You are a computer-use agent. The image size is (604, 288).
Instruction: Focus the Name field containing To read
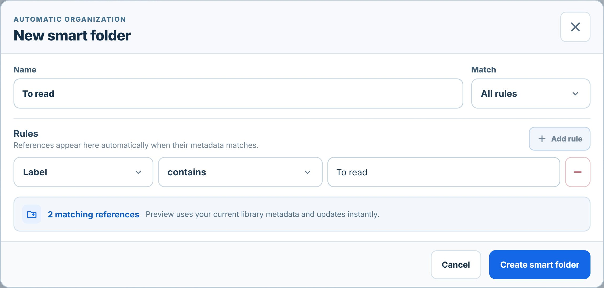(238, 94)
